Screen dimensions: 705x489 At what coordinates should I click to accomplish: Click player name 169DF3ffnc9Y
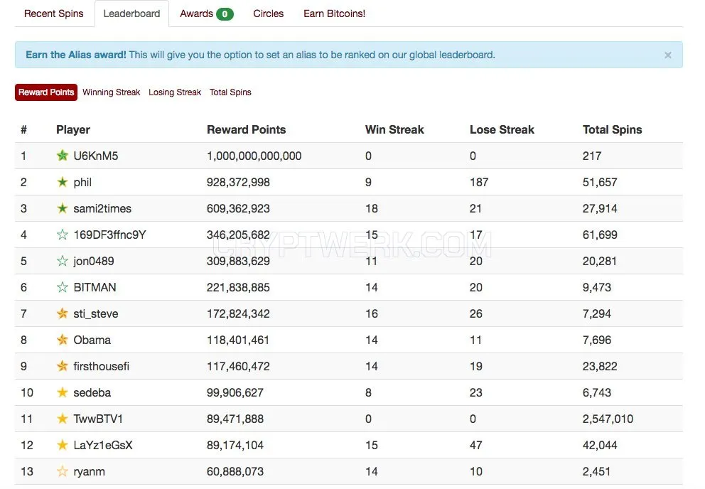point(109,235)
